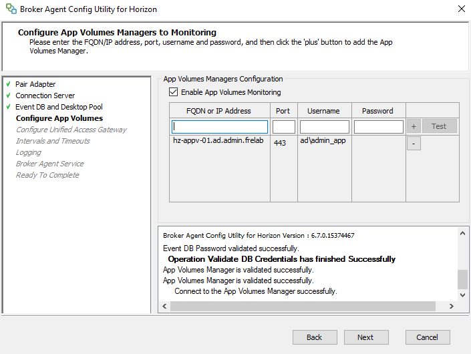The image size is (471, 354).
Task: Select the ad\admin_app username cell
Action: point(323,140)
